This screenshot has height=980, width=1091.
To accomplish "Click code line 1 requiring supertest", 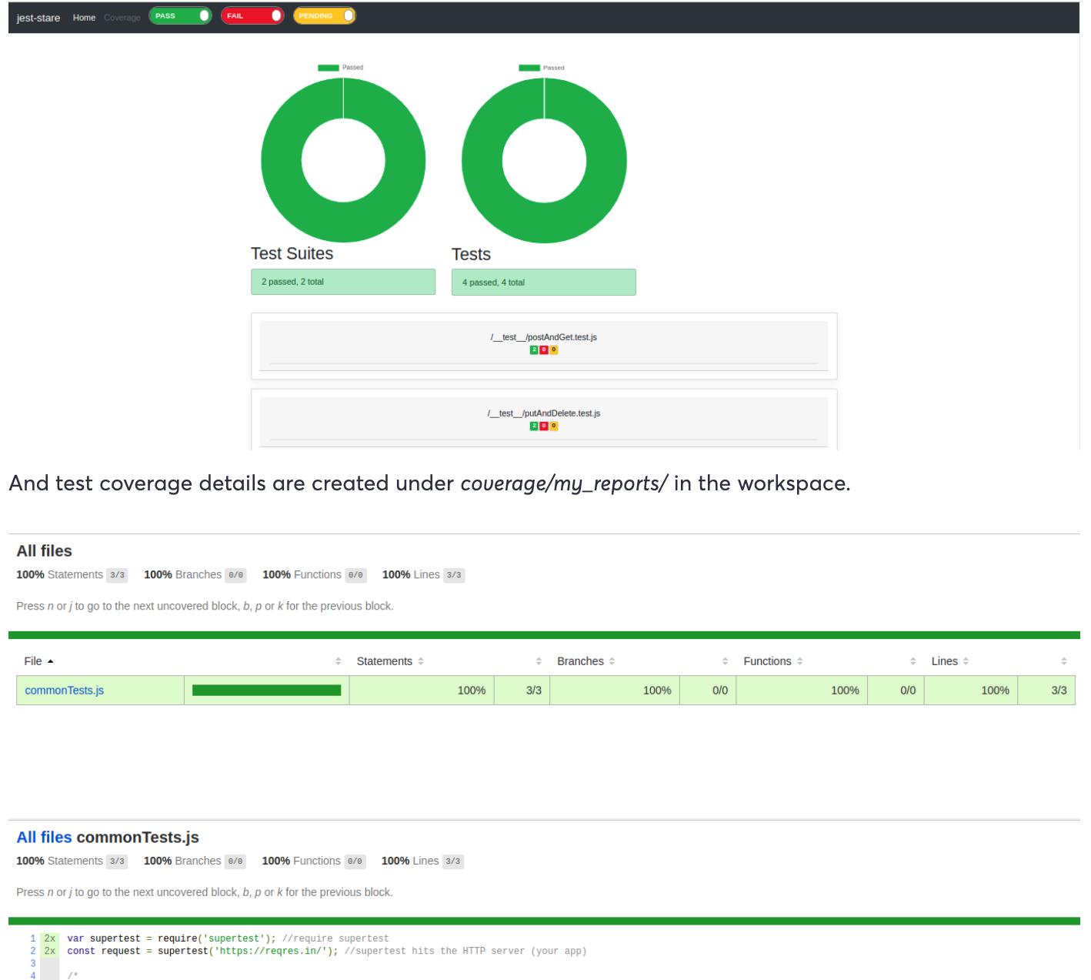I will click(x=228, y=938).
